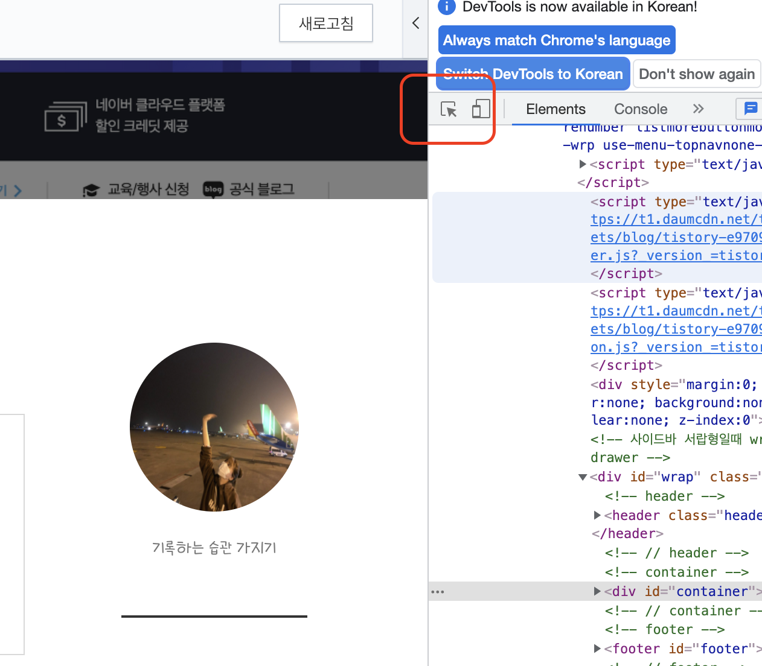
Task: Click Always match Chrome's language
Action: [x=557, y=40]
